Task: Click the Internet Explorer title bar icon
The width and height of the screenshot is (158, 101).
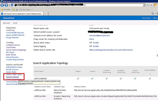Action: click(1, 1)
